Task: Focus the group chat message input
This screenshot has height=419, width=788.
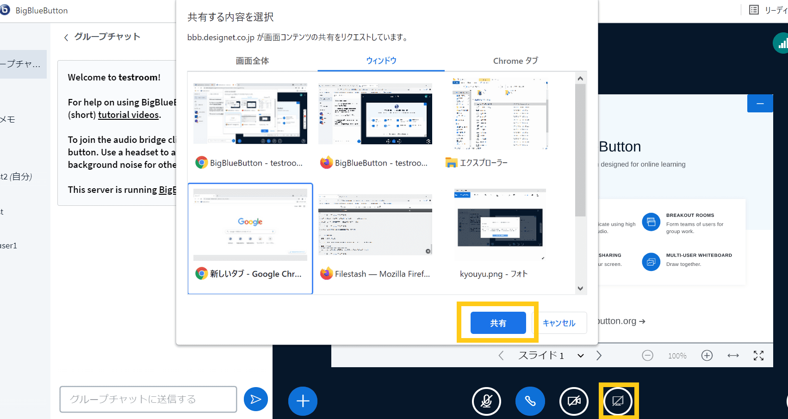Action: click(x=148, y=399)
